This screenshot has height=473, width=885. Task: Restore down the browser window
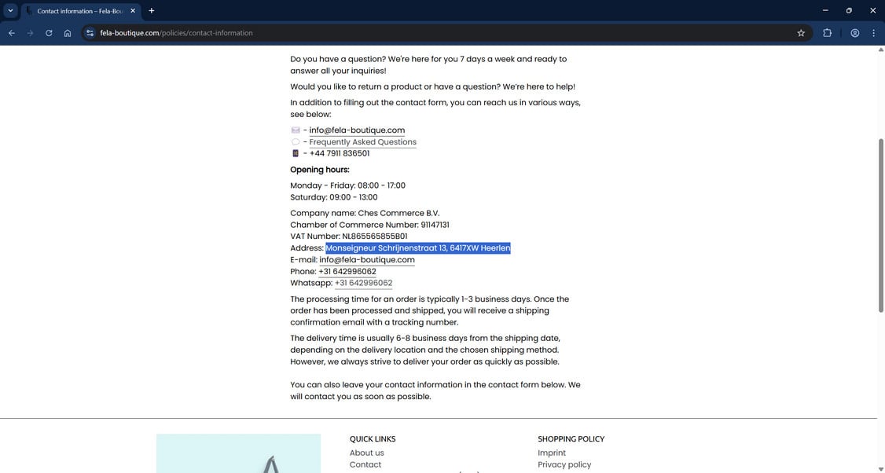(x=849, y=11)
